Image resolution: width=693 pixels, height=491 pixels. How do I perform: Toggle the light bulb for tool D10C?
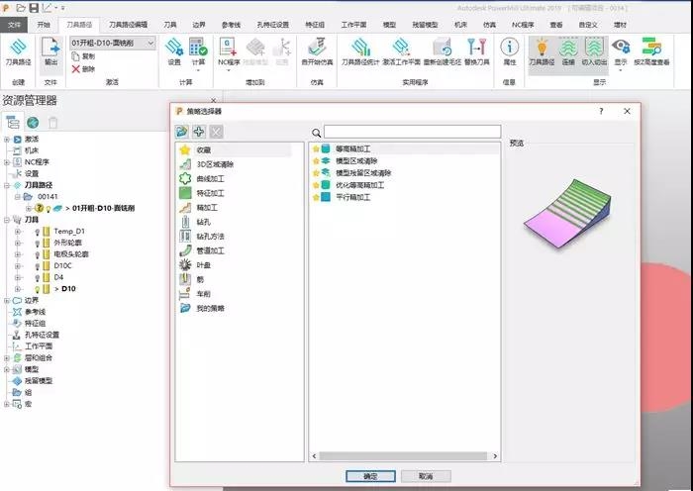pos(38,266)
